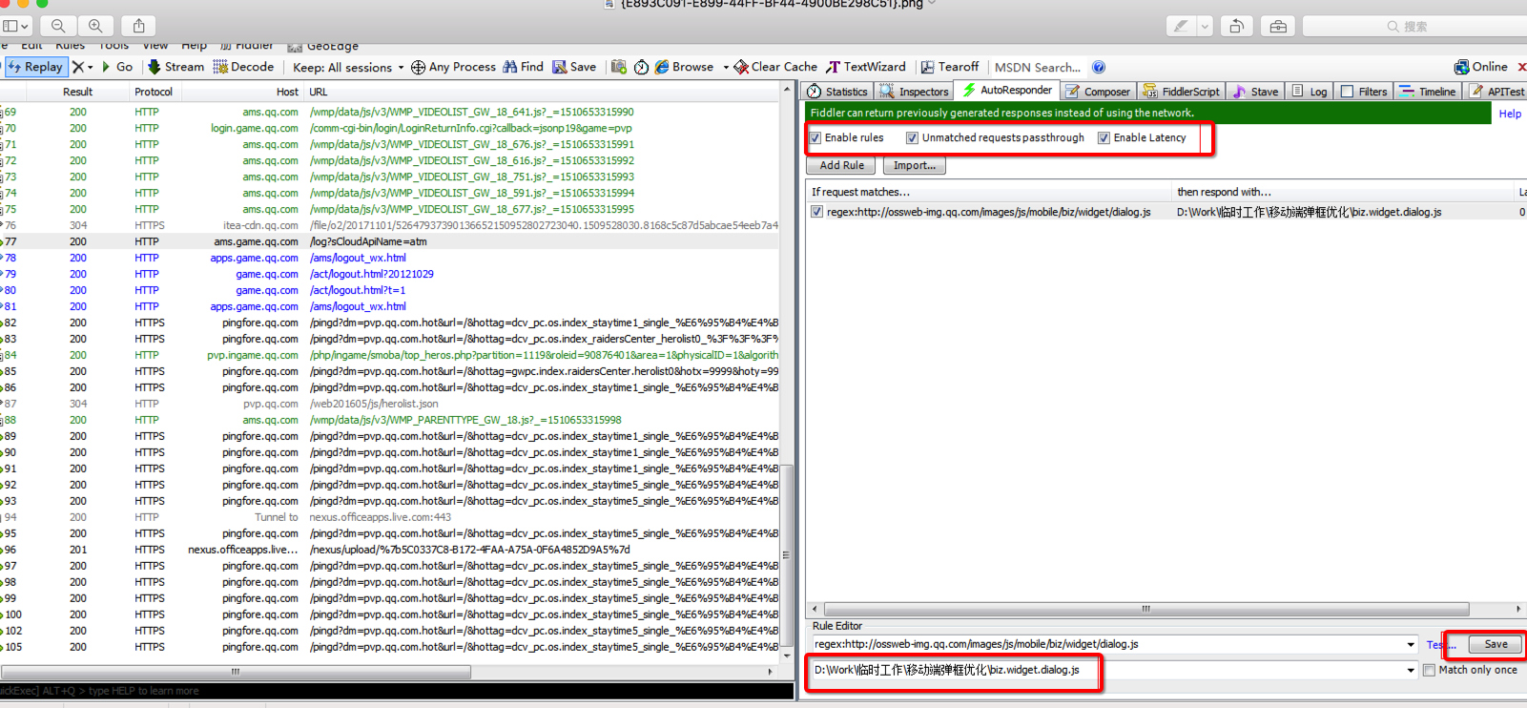
Task: Click the Preview markup pen icon
Action: coord(1181,26)
